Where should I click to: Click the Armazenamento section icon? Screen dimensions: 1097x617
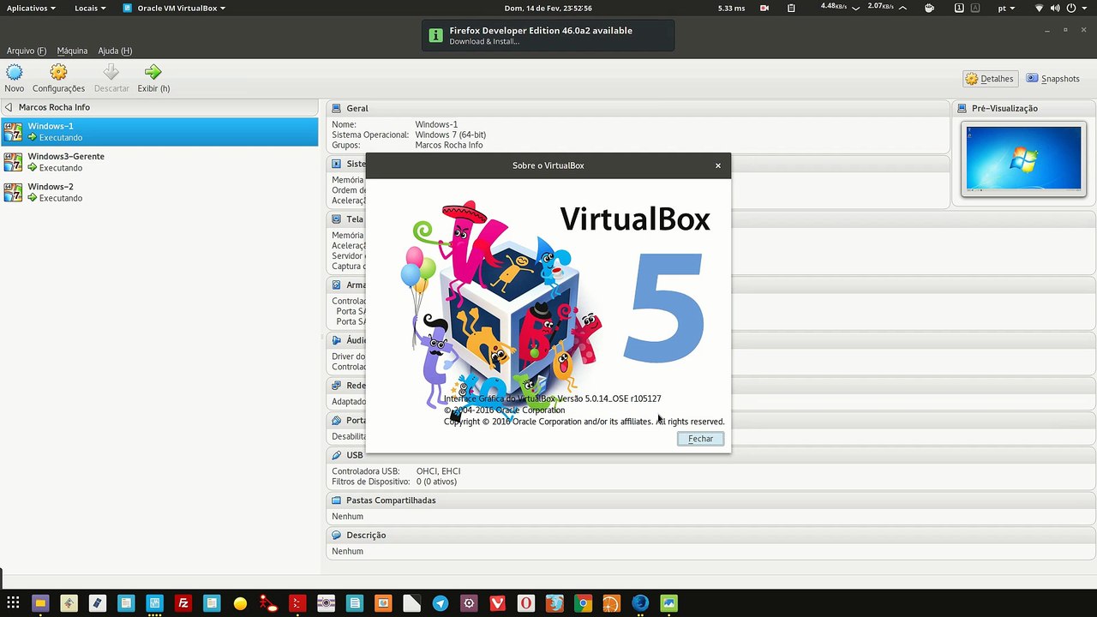click(x=337, y=285)
